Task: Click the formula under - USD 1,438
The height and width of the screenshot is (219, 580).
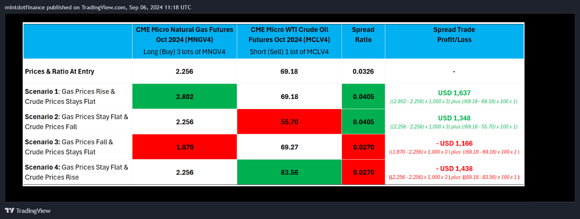Action: click(454, 177)
